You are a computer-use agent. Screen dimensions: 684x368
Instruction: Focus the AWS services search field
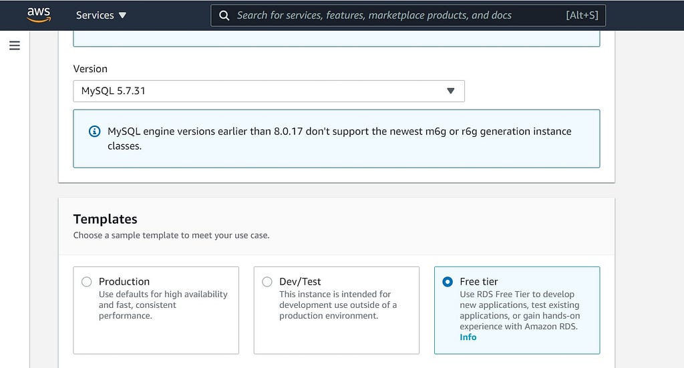pyautogui.click(x=408, y=15)
